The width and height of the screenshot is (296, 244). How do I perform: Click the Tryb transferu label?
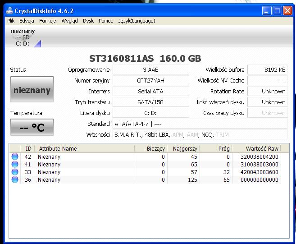(92, 102)
